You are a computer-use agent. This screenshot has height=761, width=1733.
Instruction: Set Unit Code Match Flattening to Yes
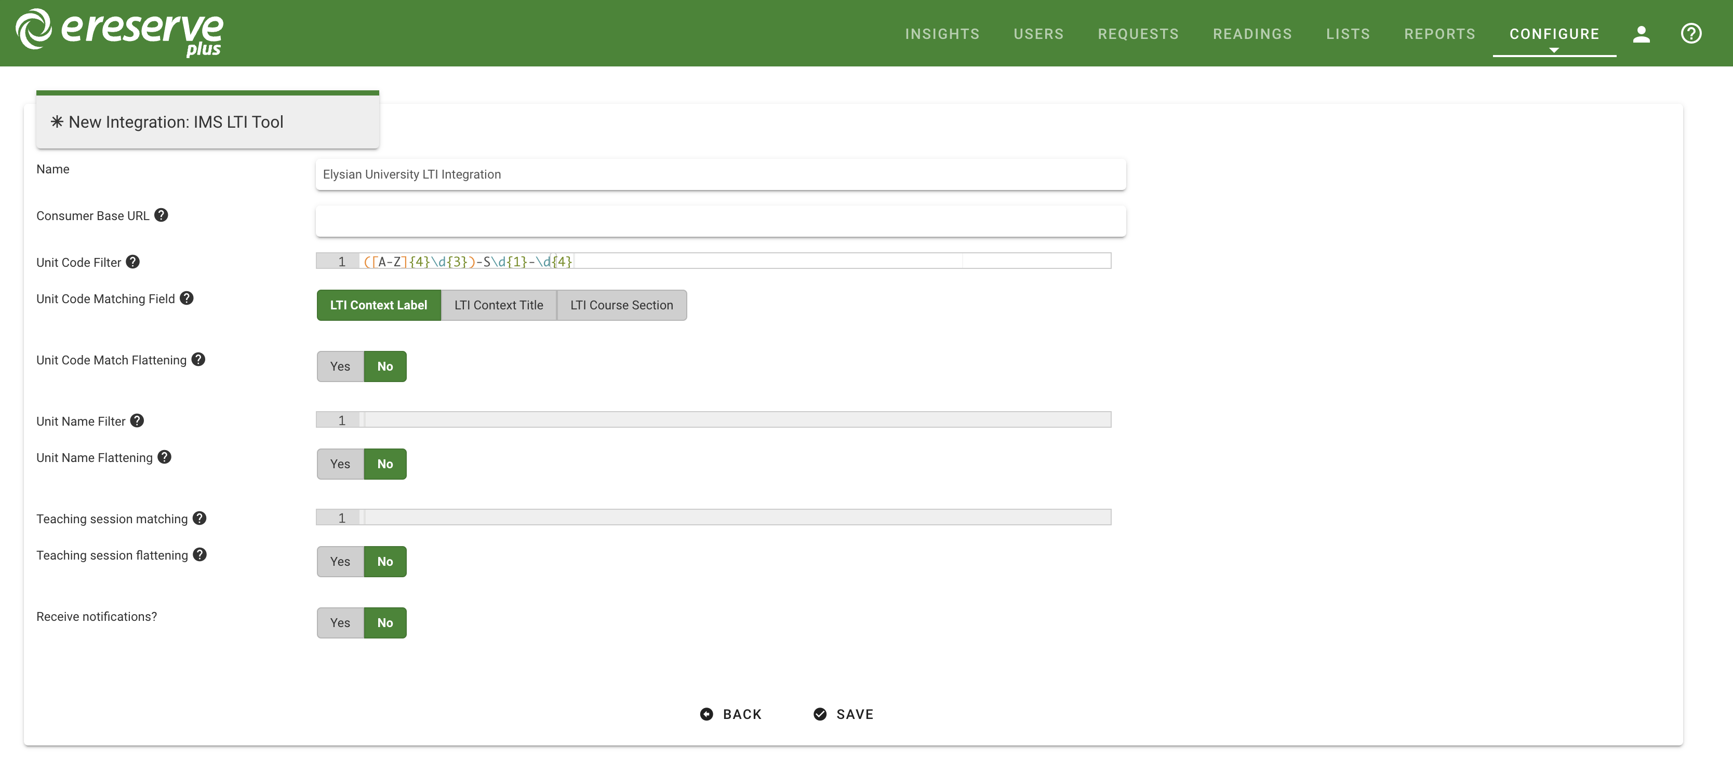tap(340, 366)
